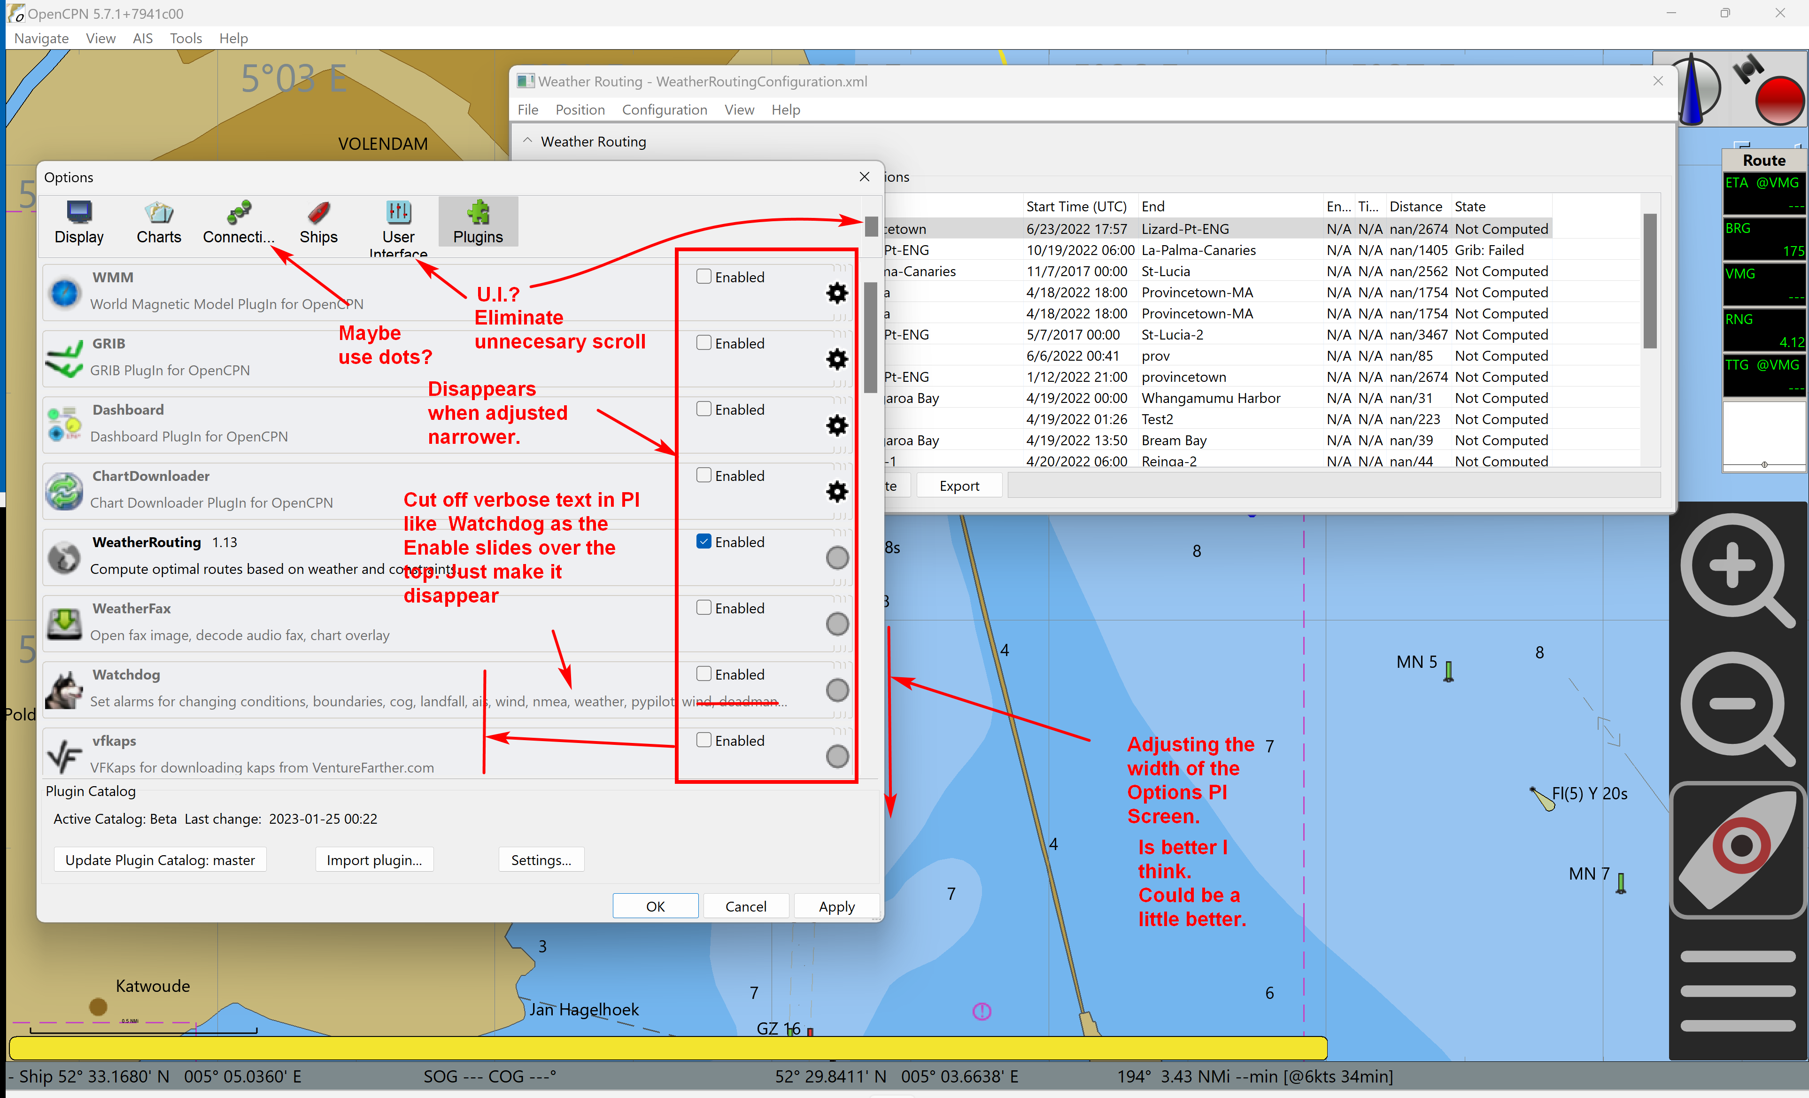
Task: Click the Start Time (UTC) column header
Action: pyautogui.click(x=1076, y=206)
